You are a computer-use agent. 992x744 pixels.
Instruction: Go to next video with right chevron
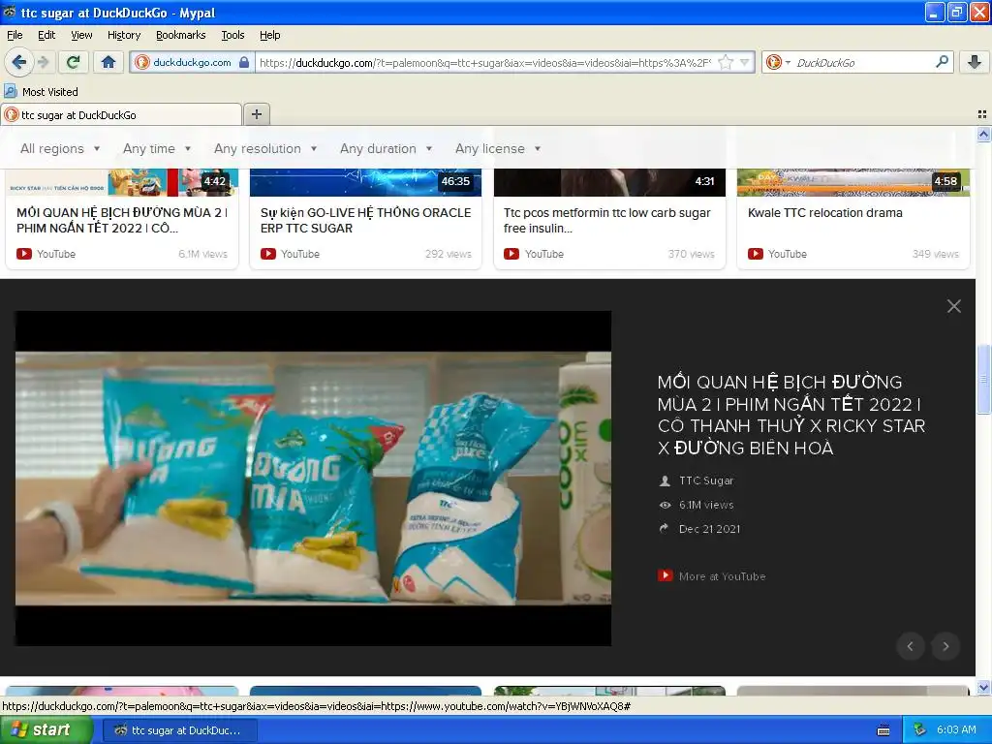click(945, 646)
